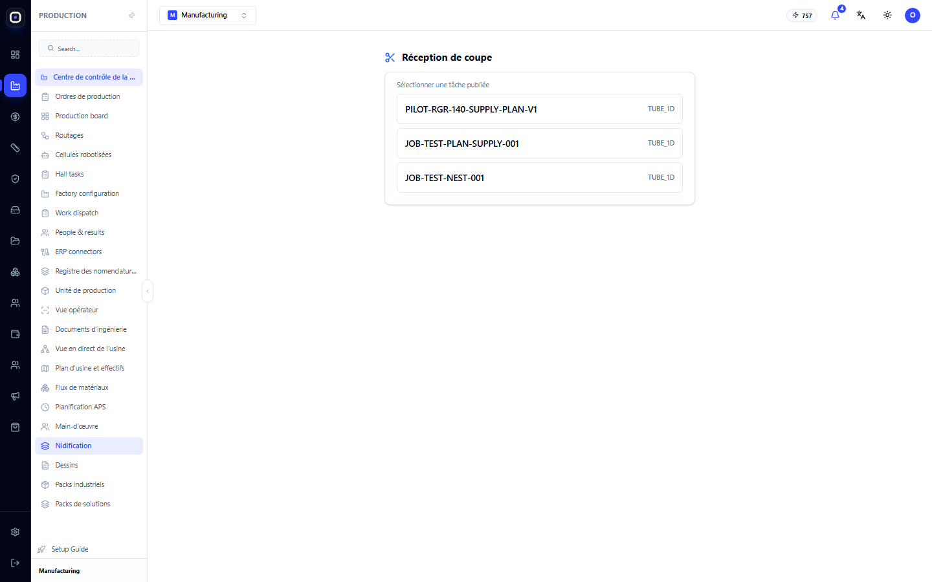Pin the Production sidebar
932x582 pixels.
click(132, 16)
